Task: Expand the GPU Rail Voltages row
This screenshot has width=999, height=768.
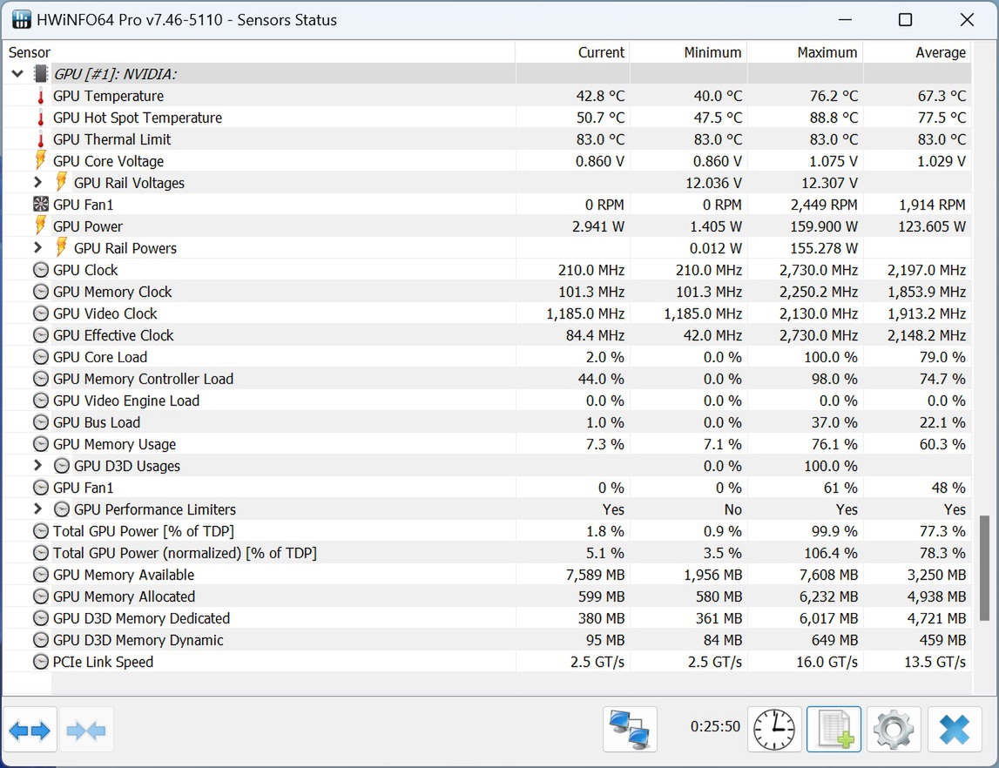Action: tap(38, 182)
